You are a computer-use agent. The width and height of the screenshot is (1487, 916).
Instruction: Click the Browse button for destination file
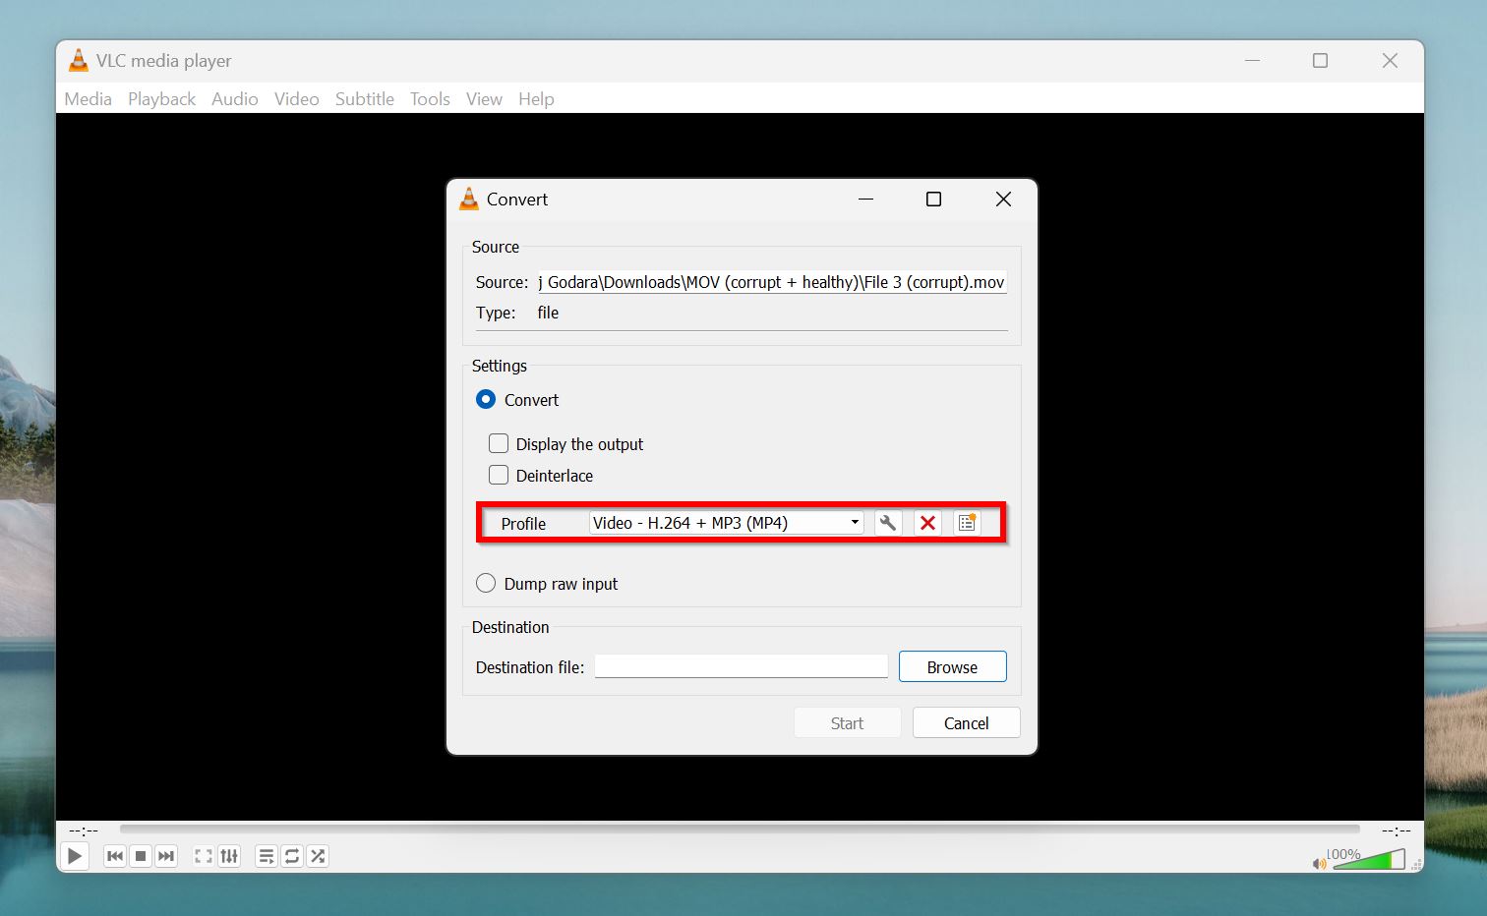click(x=952, y=666)
